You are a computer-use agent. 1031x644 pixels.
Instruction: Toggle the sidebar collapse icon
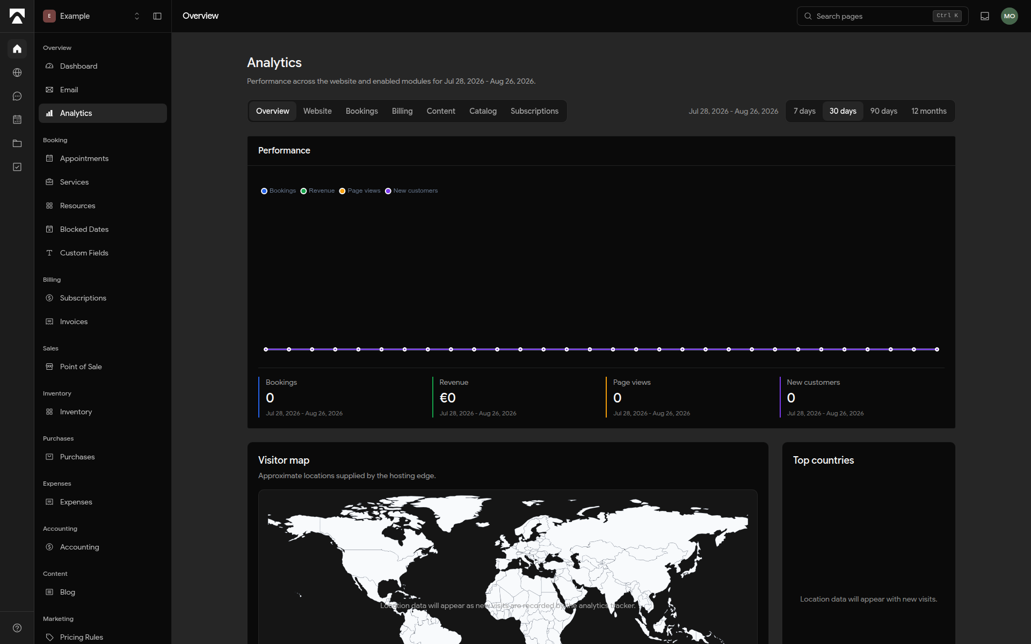157,16
